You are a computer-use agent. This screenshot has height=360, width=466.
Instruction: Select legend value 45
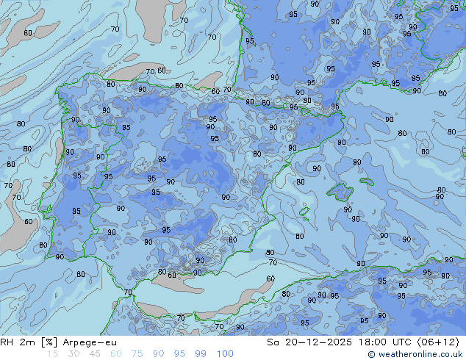coord(95,354)
